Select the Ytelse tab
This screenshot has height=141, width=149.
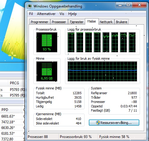point(92,21)
